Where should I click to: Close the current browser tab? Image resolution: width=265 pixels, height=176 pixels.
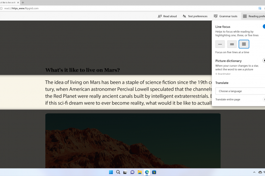click(18, 3)
